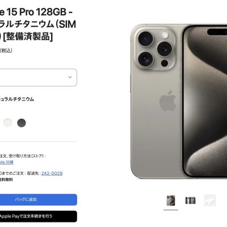This screenshot has width=227, height=227.
Task: Click the active thumbnail underline indicator
Action: coord(171,210)
